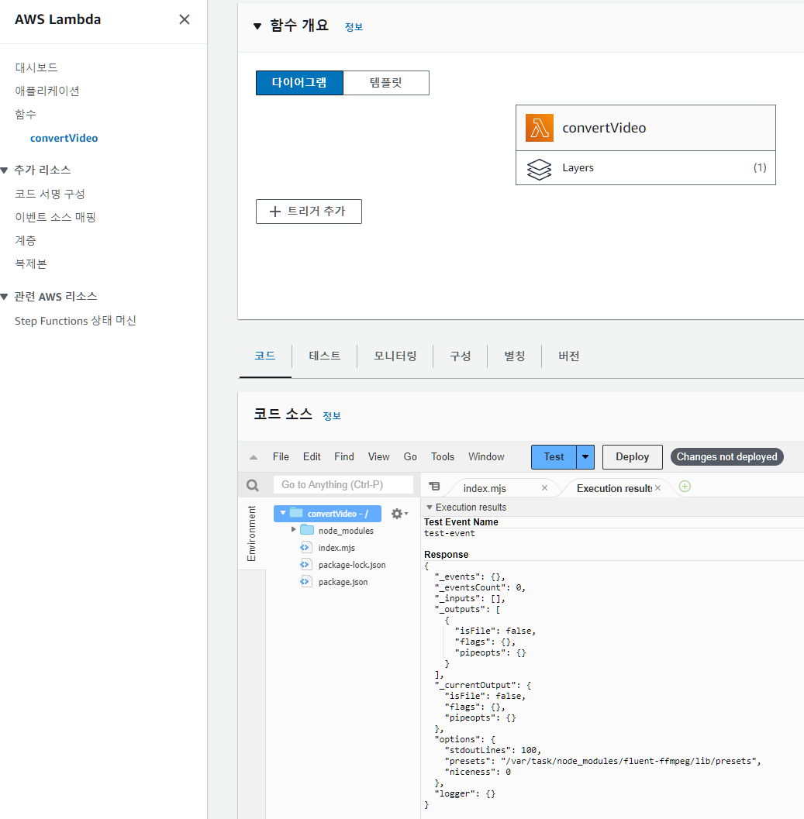Open the 함수 sidebar link
804x819 pixels.
[26, 115]
